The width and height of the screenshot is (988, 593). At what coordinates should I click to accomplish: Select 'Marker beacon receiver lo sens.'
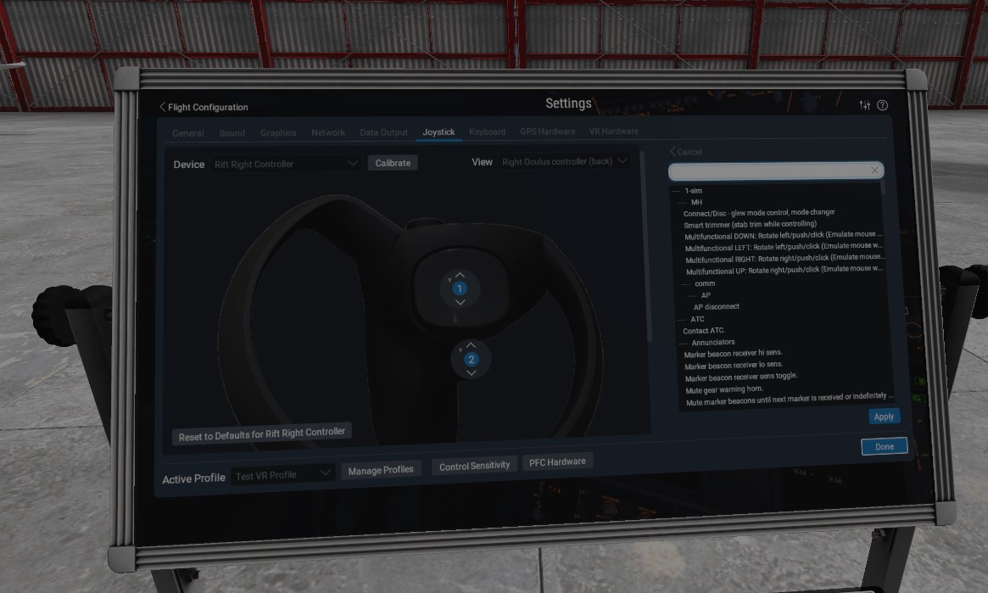734,366
